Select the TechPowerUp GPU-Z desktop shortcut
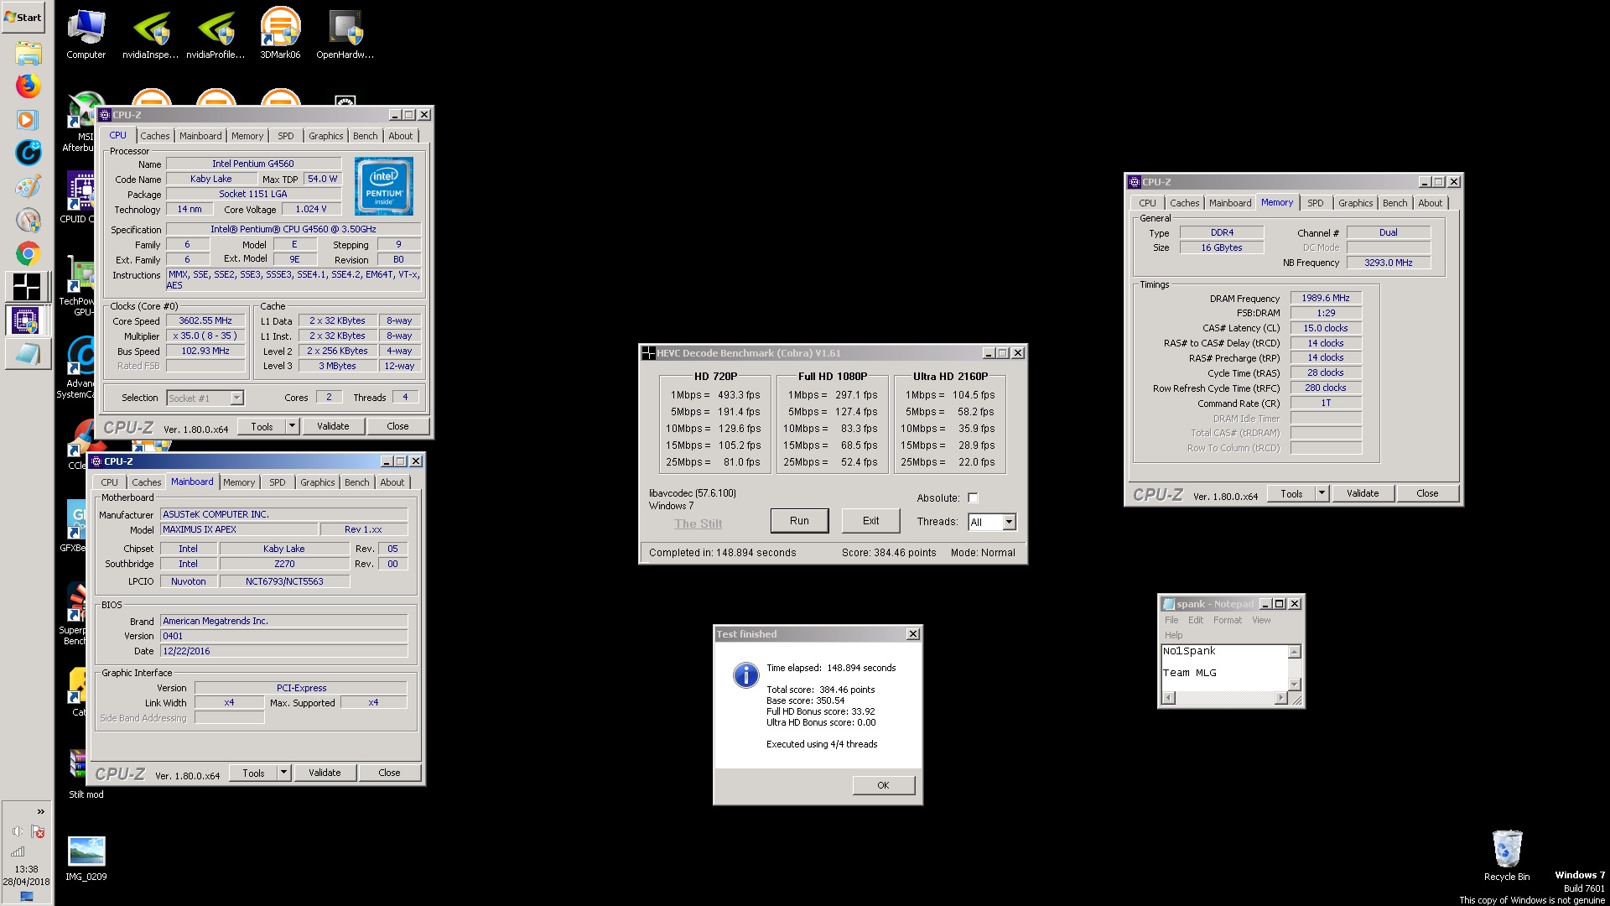 pyautogui.click(x=77, y=285)
